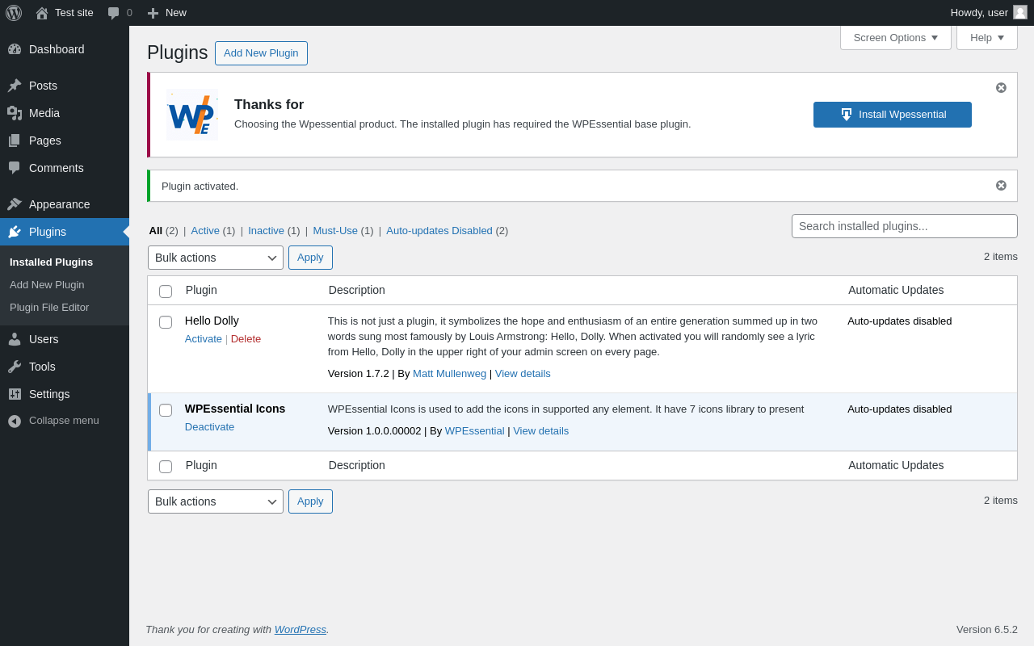The height and width of the screenshot is (646, 1034).
Task: Click the WPEssential Icons plugin name
Action: point(235,409)
